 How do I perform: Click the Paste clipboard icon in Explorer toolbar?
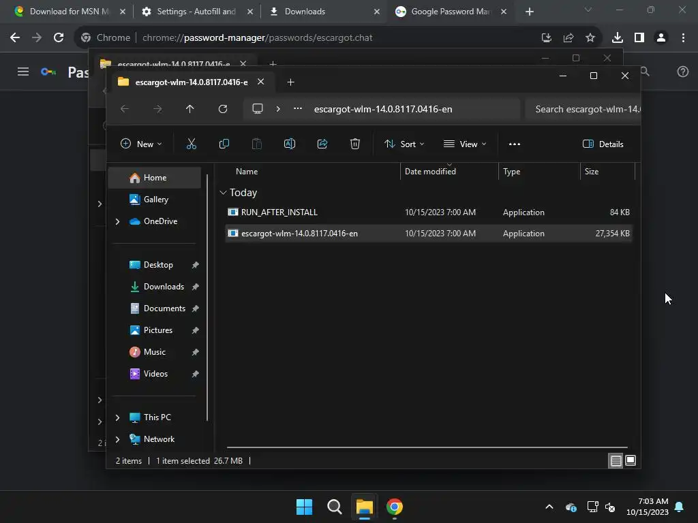tap(257, 144)
